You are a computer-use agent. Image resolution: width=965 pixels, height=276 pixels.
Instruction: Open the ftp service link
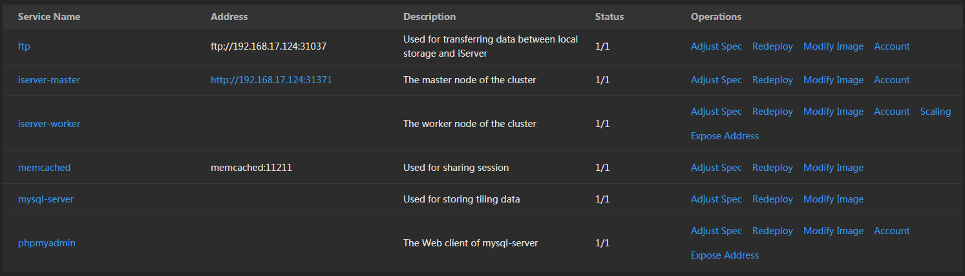(23, 46)
